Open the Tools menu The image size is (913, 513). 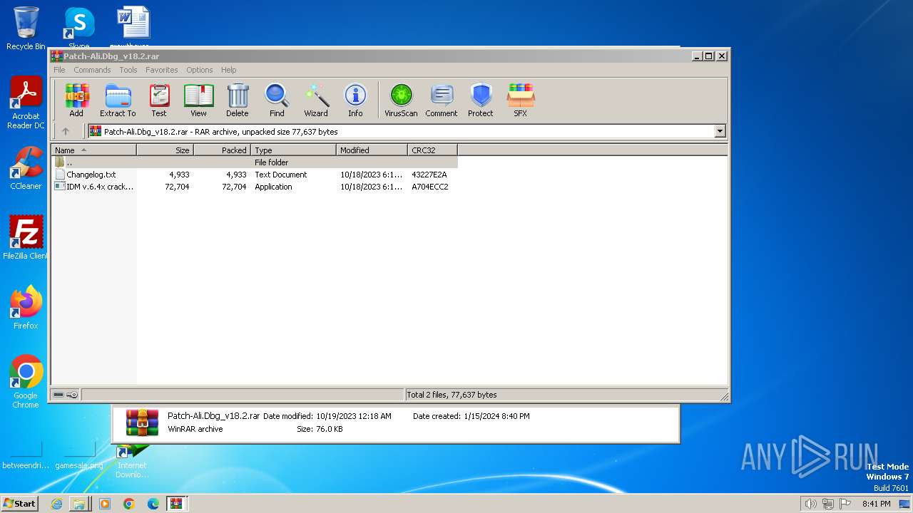click(128, 70)
